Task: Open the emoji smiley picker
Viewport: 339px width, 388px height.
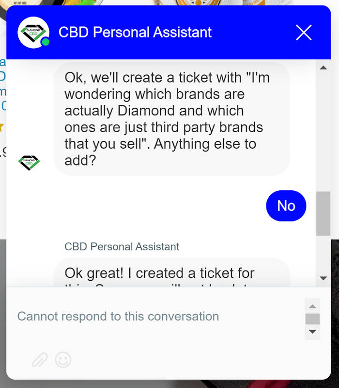Action: (63, 360)
